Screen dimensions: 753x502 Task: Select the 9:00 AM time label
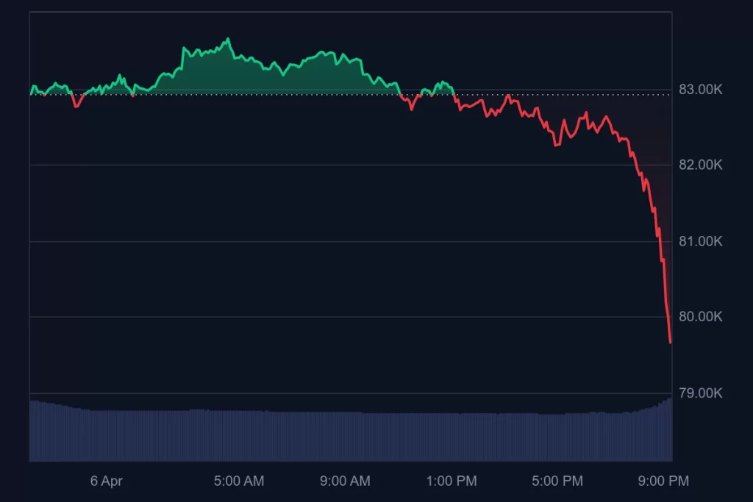click(x=346, y=481)
